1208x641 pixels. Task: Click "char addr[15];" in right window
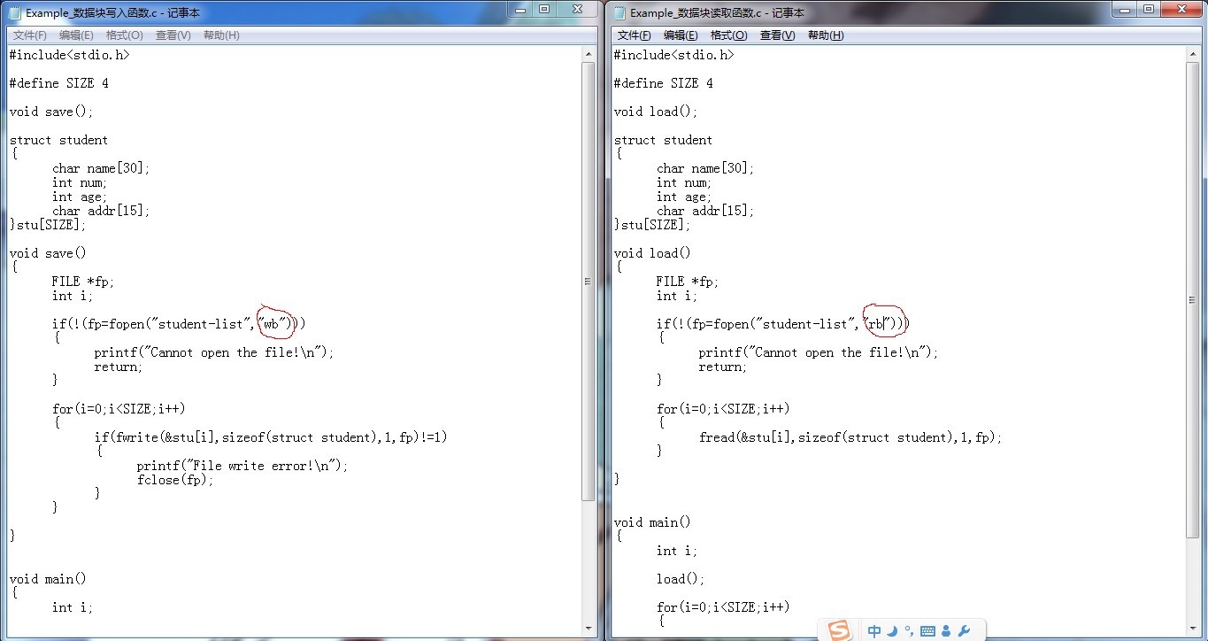coord(705,211)
